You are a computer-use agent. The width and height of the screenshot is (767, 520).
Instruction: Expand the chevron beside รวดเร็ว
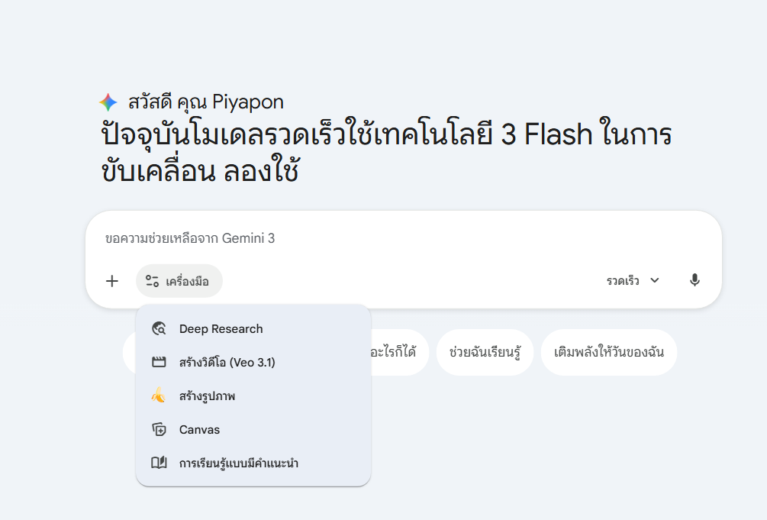(655, 281)
